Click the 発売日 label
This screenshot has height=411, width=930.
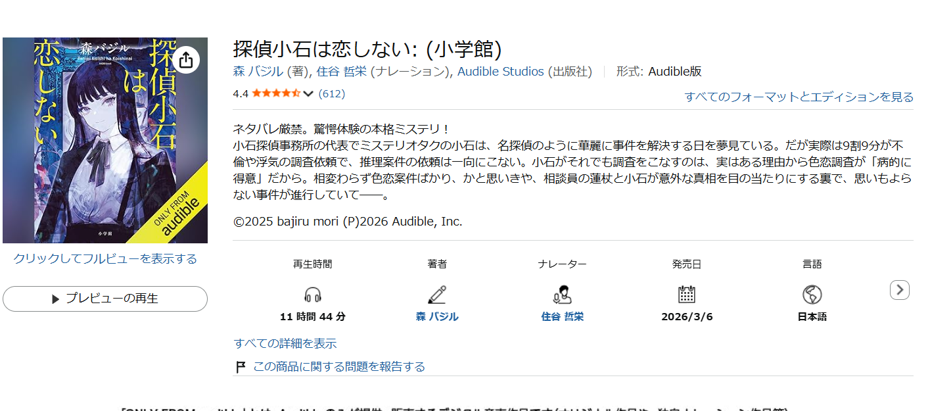coord(687,264)
